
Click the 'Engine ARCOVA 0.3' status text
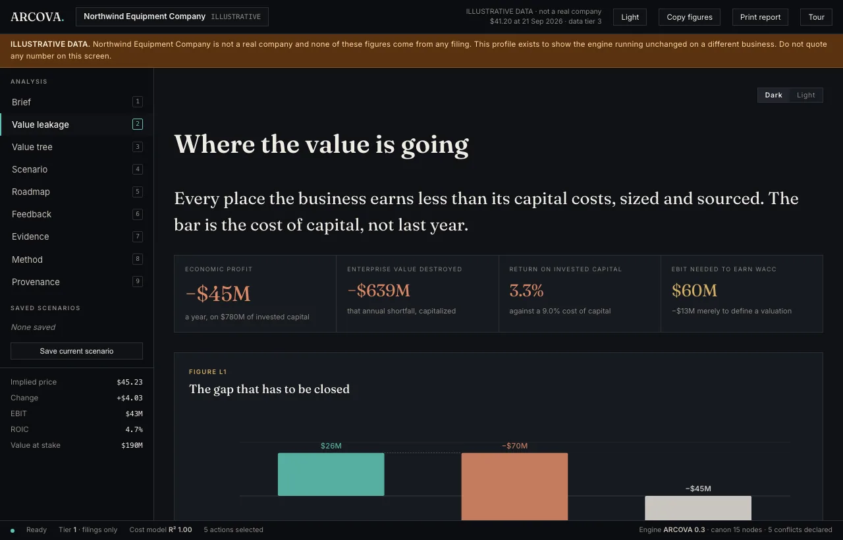pyautogui.click(x=672, y=529)
